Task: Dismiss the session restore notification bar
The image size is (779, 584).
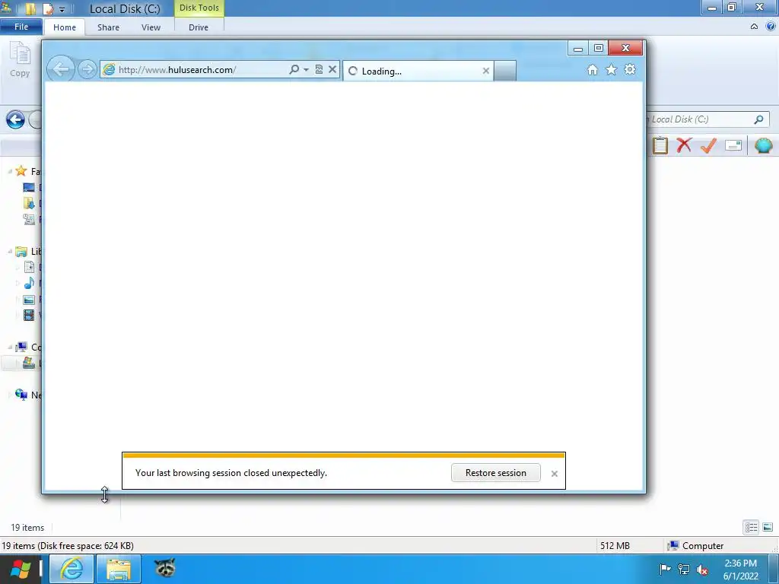Action: point(555,474)
